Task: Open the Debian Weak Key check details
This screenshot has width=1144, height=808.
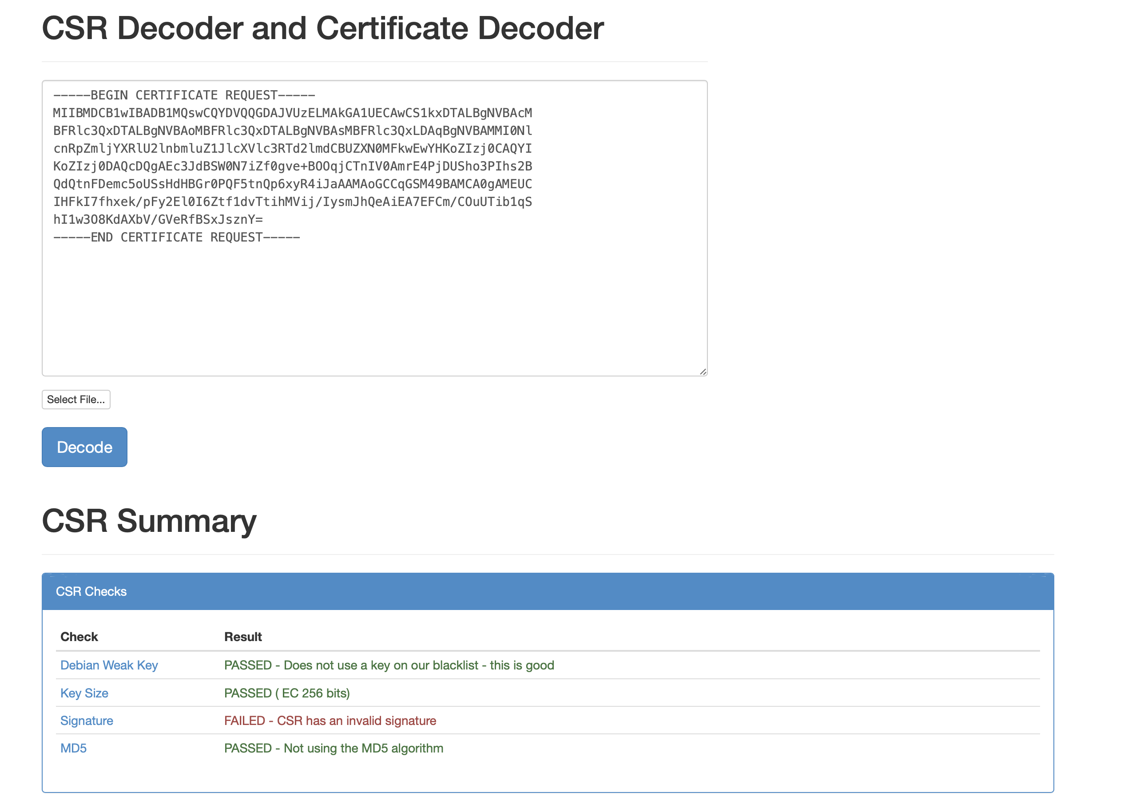Action: coord(109,665)
